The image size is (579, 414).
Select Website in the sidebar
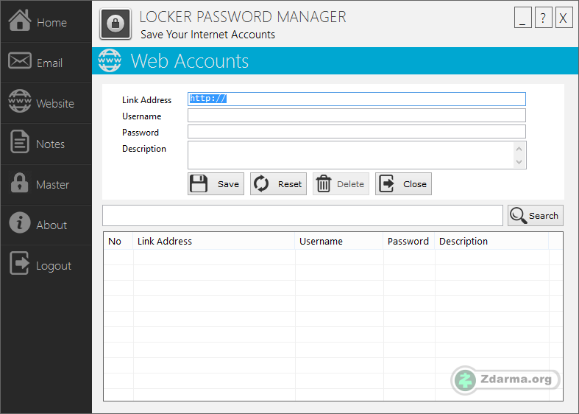click(46, 102)
